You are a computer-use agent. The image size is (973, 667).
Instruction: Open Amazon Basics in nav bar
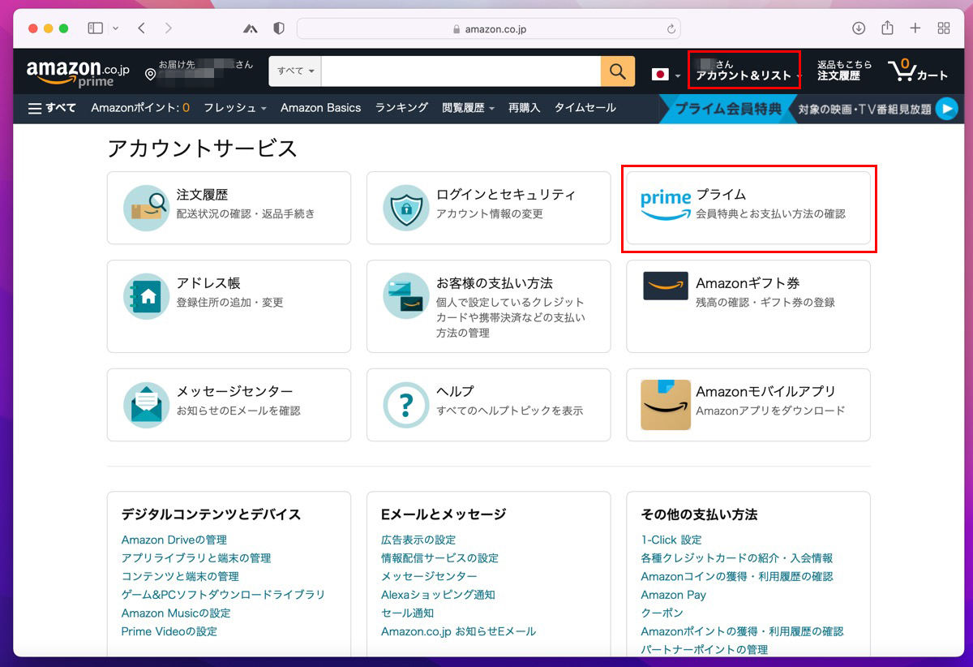(x=320, y=108)
